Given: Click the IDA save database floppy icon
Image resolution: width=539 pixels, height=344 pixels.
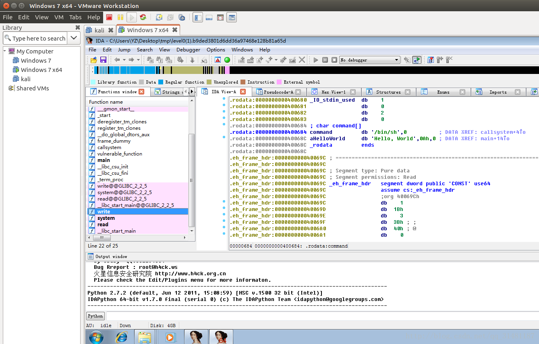Looking at the screenshot, I should (103, 60).
